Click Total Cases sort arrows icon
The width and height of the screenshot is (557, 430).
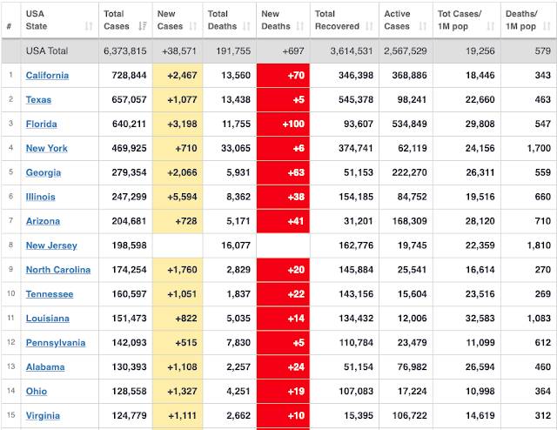tap(143, 26)
